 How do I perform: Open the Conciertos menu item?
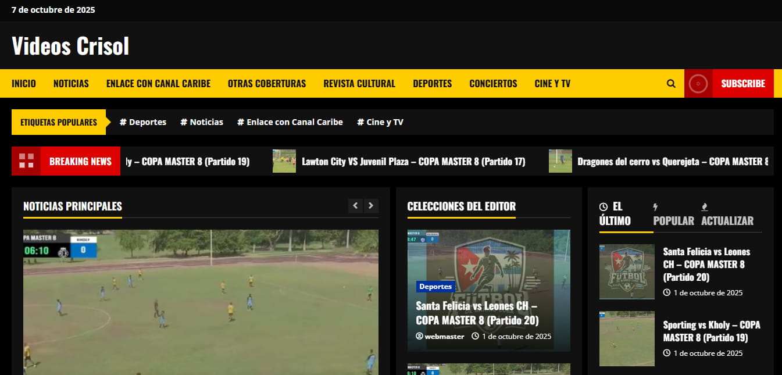[493, 83]
